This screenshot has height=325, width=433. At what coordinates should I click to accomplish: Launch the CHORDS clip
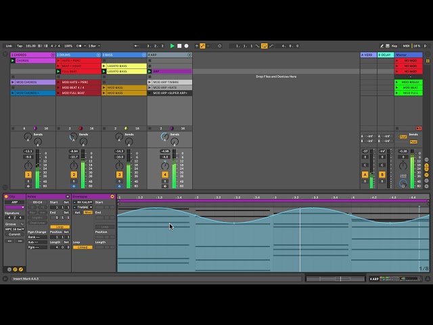[13, 60]
